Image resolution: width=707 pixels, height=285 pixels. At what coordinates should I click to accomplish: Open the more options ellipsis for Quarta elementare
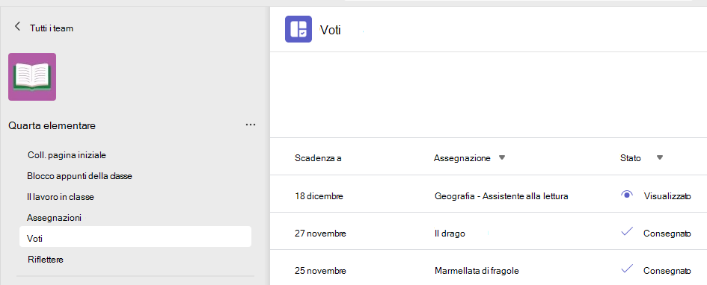(x=251, y=125)
